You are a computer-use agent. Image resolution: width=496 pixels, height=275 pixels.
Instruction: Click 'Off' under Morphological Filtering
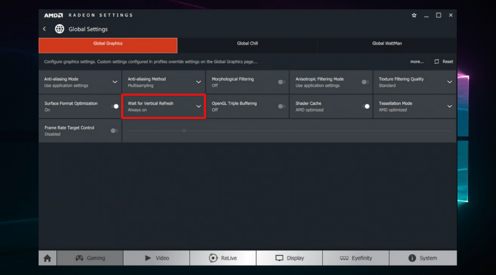[215, 86]
